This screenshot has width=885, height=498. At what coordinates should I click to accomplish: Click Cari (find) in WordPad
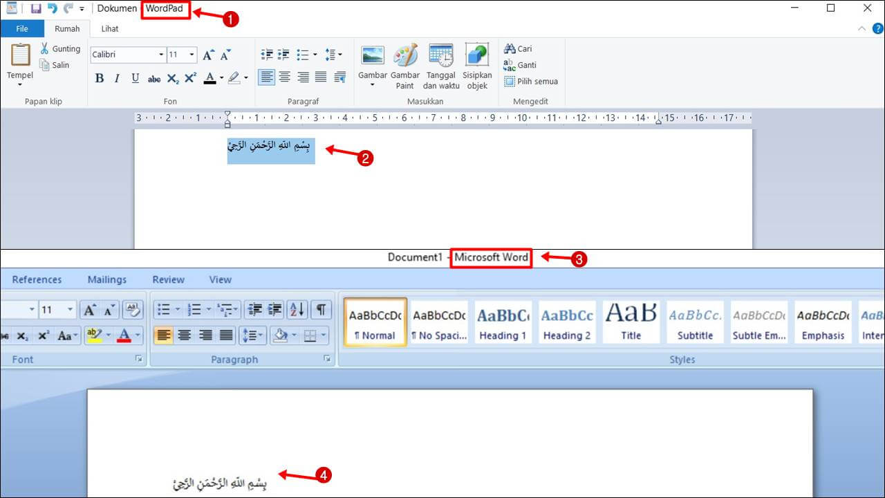518,49
